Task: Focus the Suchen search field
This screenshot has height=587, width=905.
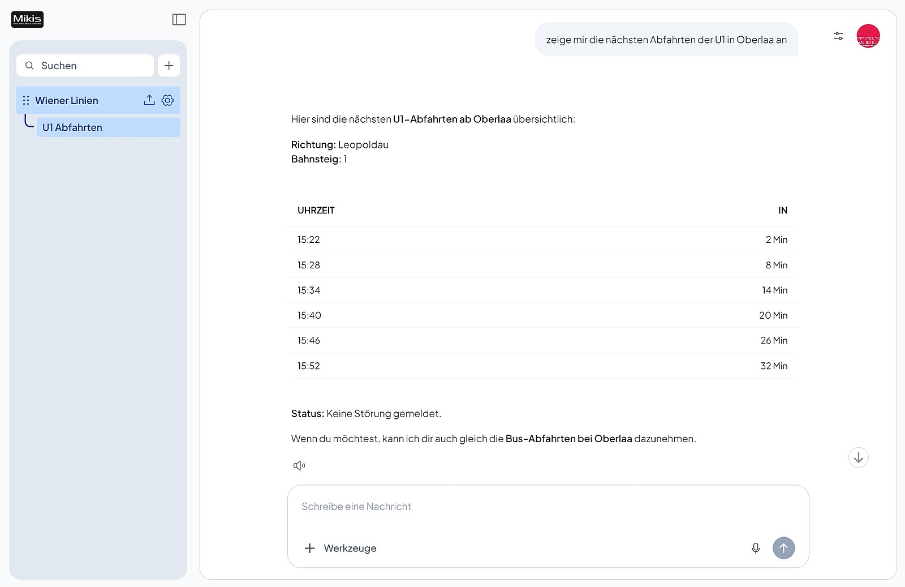Action: pos(90,66)
